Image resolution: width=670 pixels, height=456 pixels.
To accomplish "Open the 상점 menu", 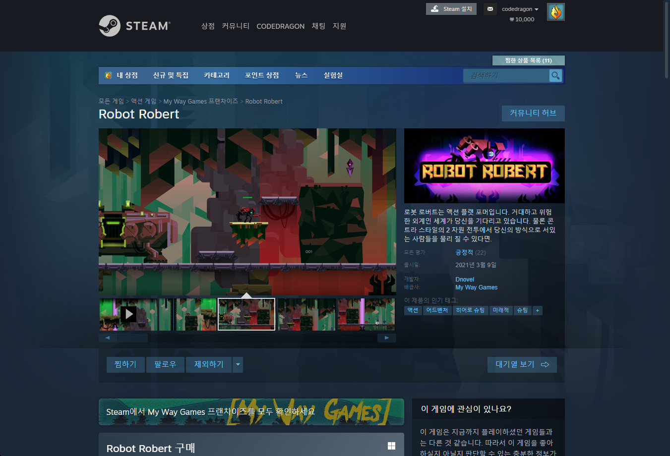I will 208,26.
